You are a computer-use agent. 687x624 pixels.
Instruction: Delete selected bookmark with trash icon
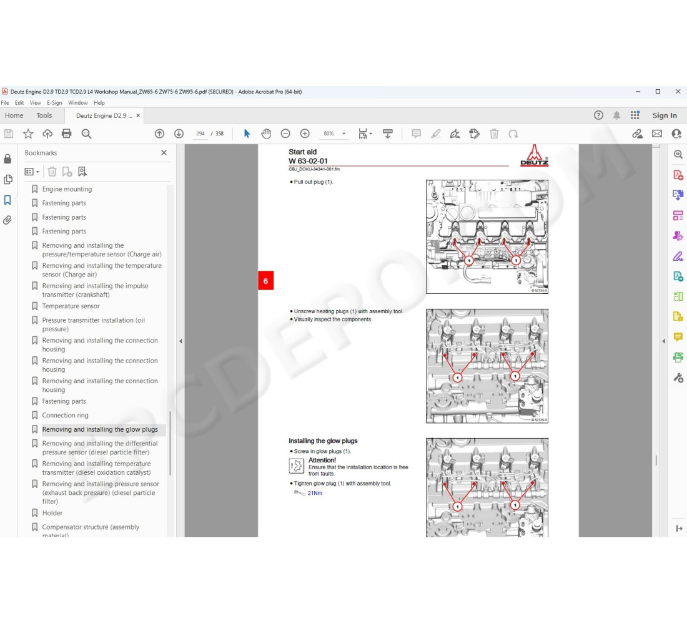(x=52, y=171)
